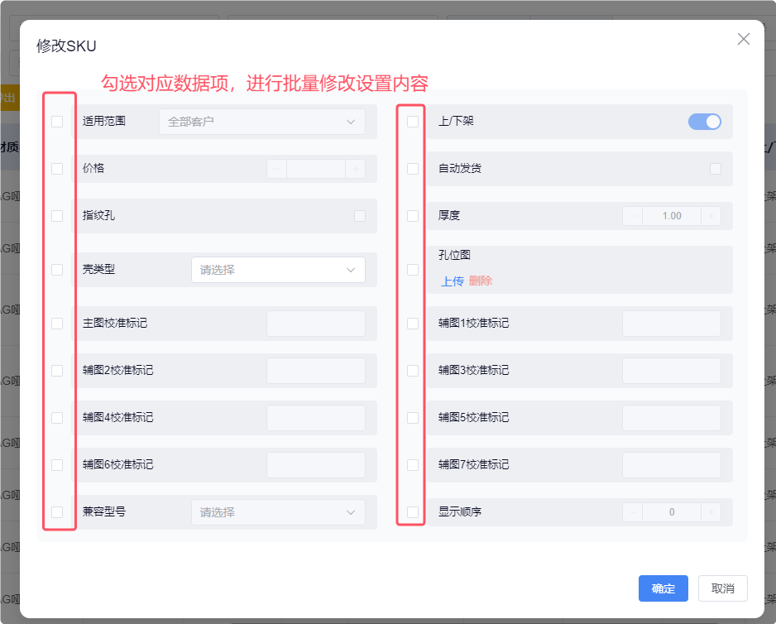
Task: Tick the 辅图6校准标记 row selection checkbox
Action: [57, 465]
